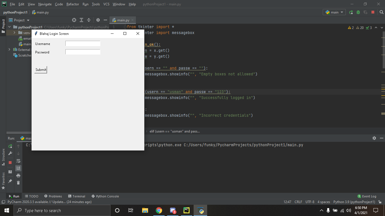This screenshot has width=385, height=216.
Task: Collapse the pythonProject1 tree node
Action: (x=10, y=27)
